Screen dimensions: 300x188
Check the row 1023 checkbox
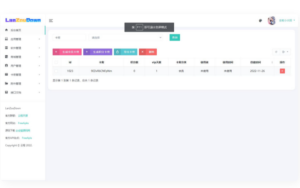[56, 71]
